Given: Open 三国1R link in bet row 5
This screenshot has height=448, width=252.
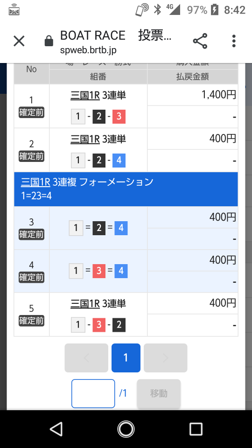Looking at the screenshot, I should coord(85,303).
